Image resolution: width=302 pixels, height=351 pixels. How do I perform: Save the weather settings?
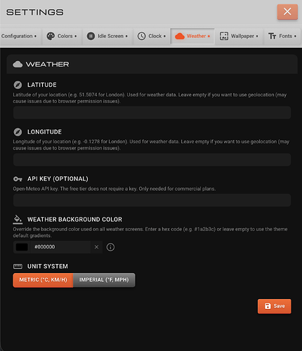point(275,306)
